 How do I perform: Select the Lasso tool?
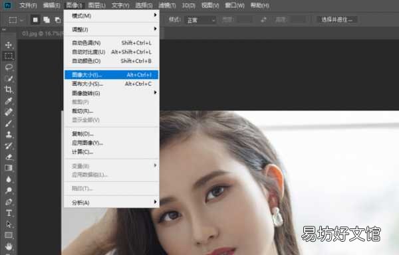(9, 67)
